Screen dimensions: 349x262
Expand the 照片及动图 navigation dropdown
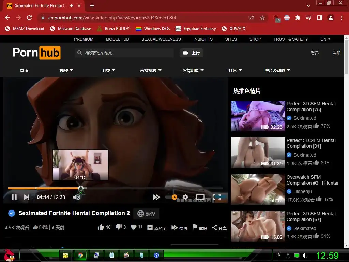277,70
